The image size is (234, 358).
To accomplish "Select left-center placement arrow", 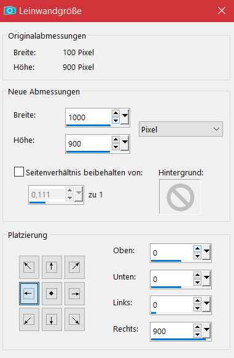I will (29, 294).
